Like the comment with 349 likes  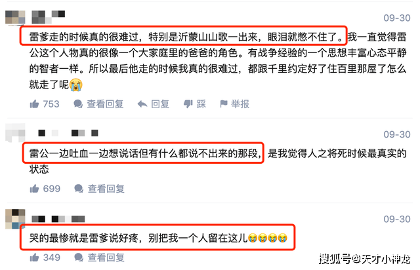[x=34, y=258]
